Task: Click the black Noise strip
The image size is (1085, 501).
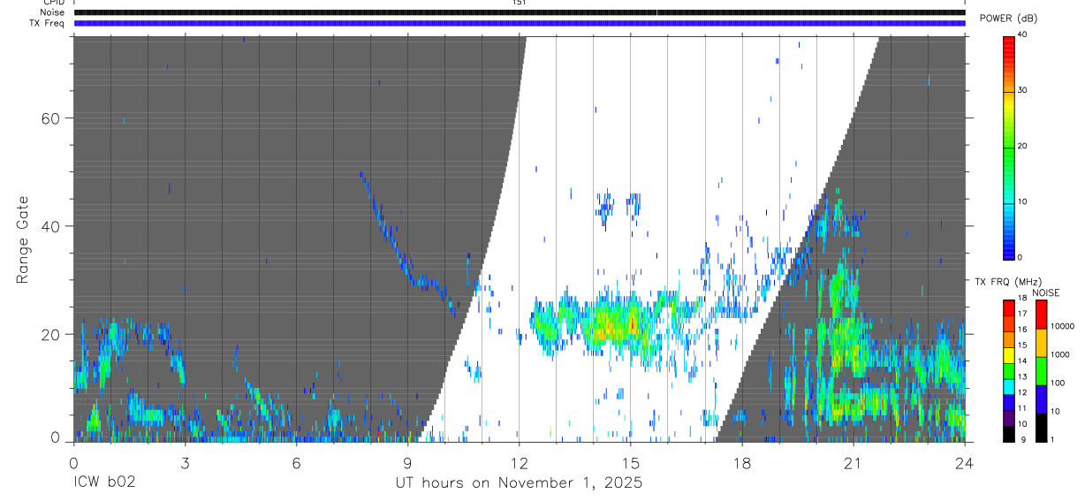Action: (520, 12)
